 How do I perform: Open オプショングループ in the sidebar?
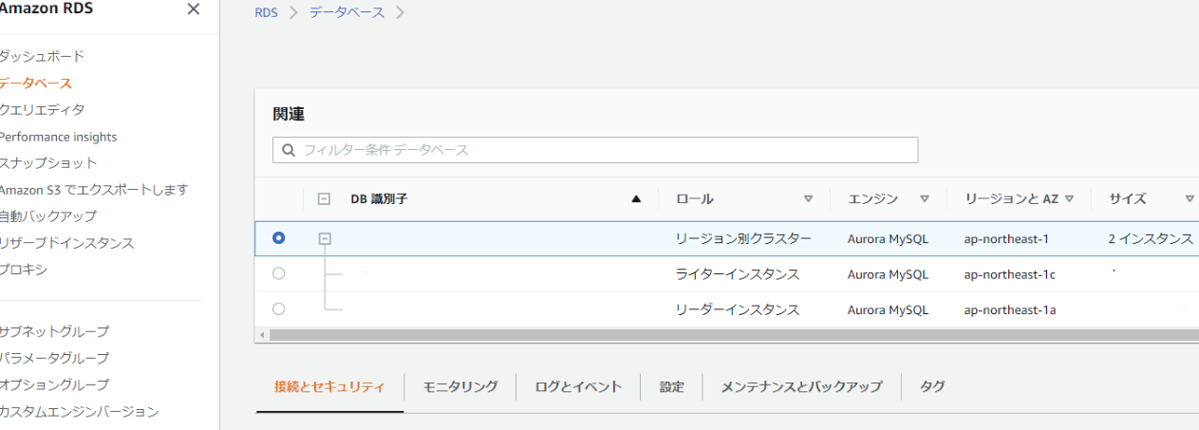tap(54, 384)
